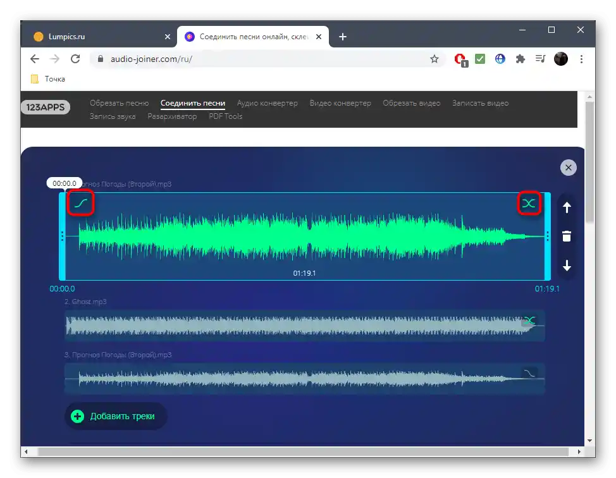Open the red ad-blocker extension icon
Viewport: 616px width, 478px height.
click(x=460, y=59)
